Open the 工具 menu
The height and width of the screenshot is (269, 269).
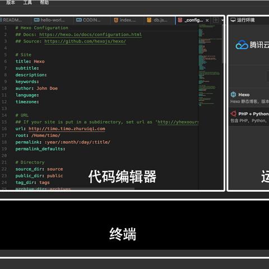click(x=27, y=2)
